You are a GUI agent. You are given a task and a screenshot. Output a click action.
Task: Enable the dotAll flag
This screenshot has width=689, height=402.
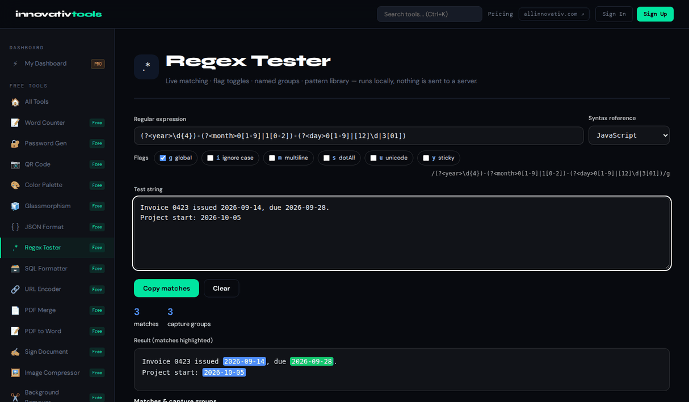326,158
